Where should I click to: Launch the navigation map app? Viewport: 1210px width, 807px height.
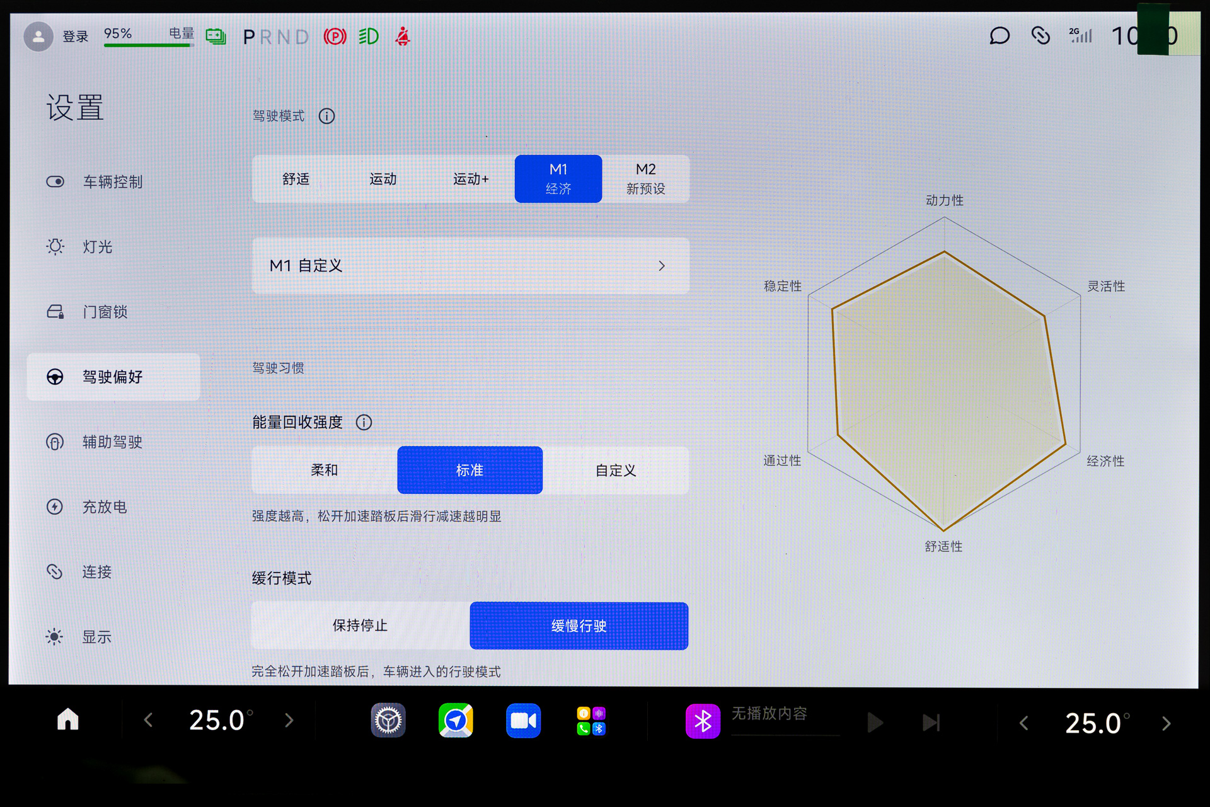coord(456,720)
